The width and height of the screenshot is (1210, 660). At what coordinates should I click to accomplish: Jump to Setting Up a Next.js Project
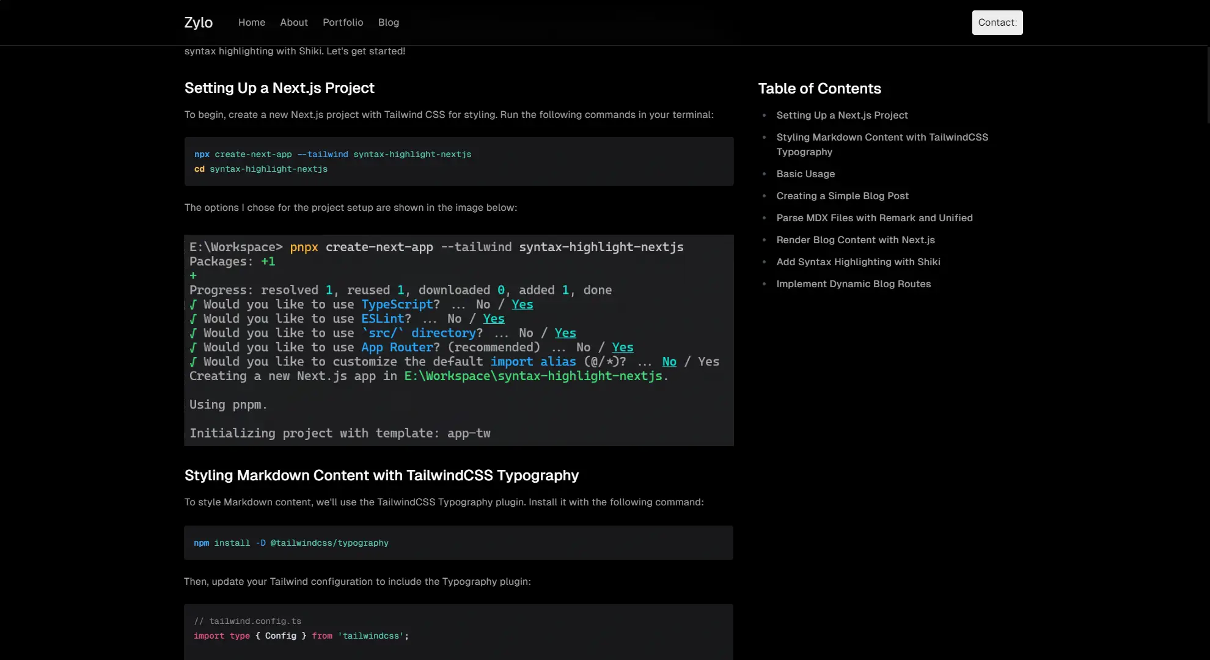[x=842, y=116]
